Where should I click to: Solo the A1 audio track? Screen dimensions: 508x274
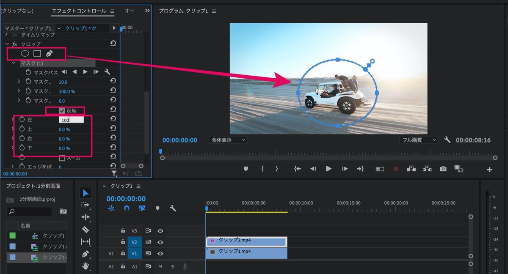(x=172, y=266)
